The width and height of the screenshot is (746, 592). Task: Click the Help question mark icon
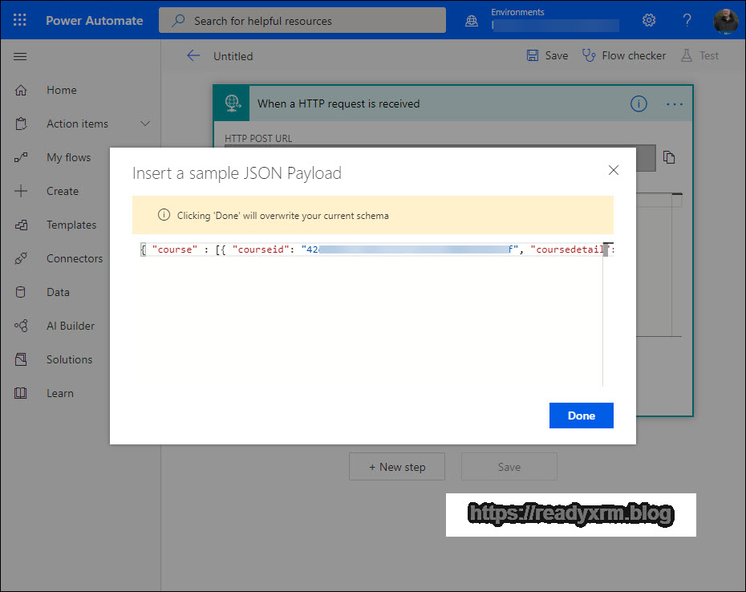[x=687, y=20]
